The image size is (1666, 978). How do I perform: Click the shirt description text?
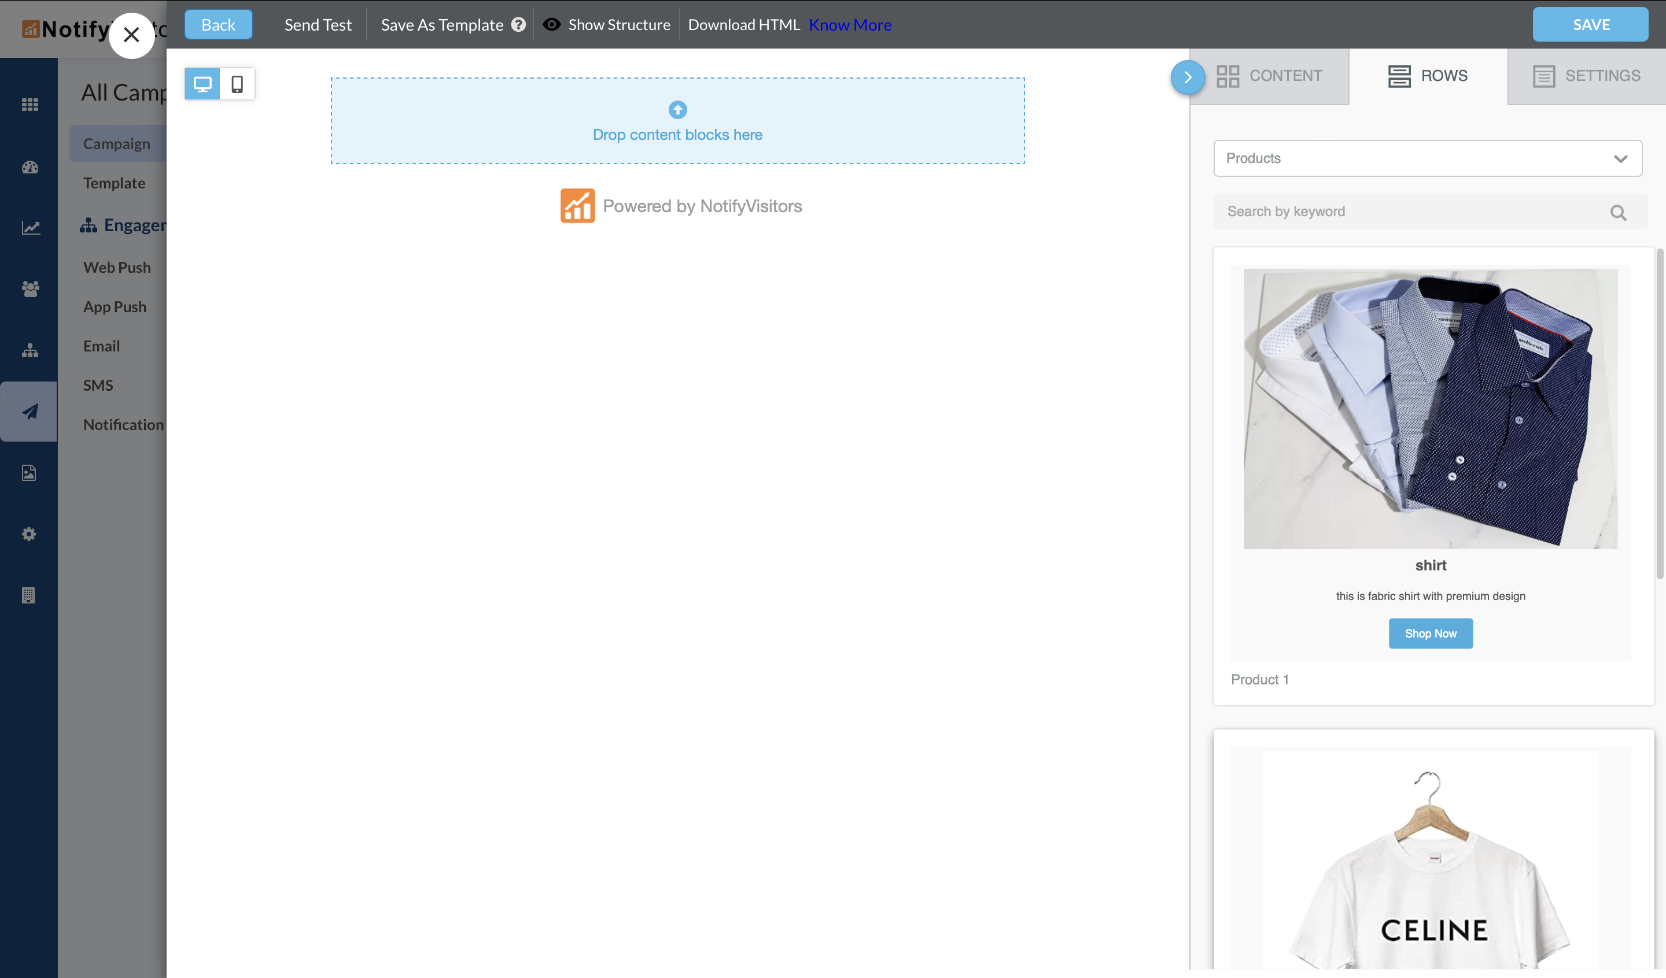[1431, 595]
